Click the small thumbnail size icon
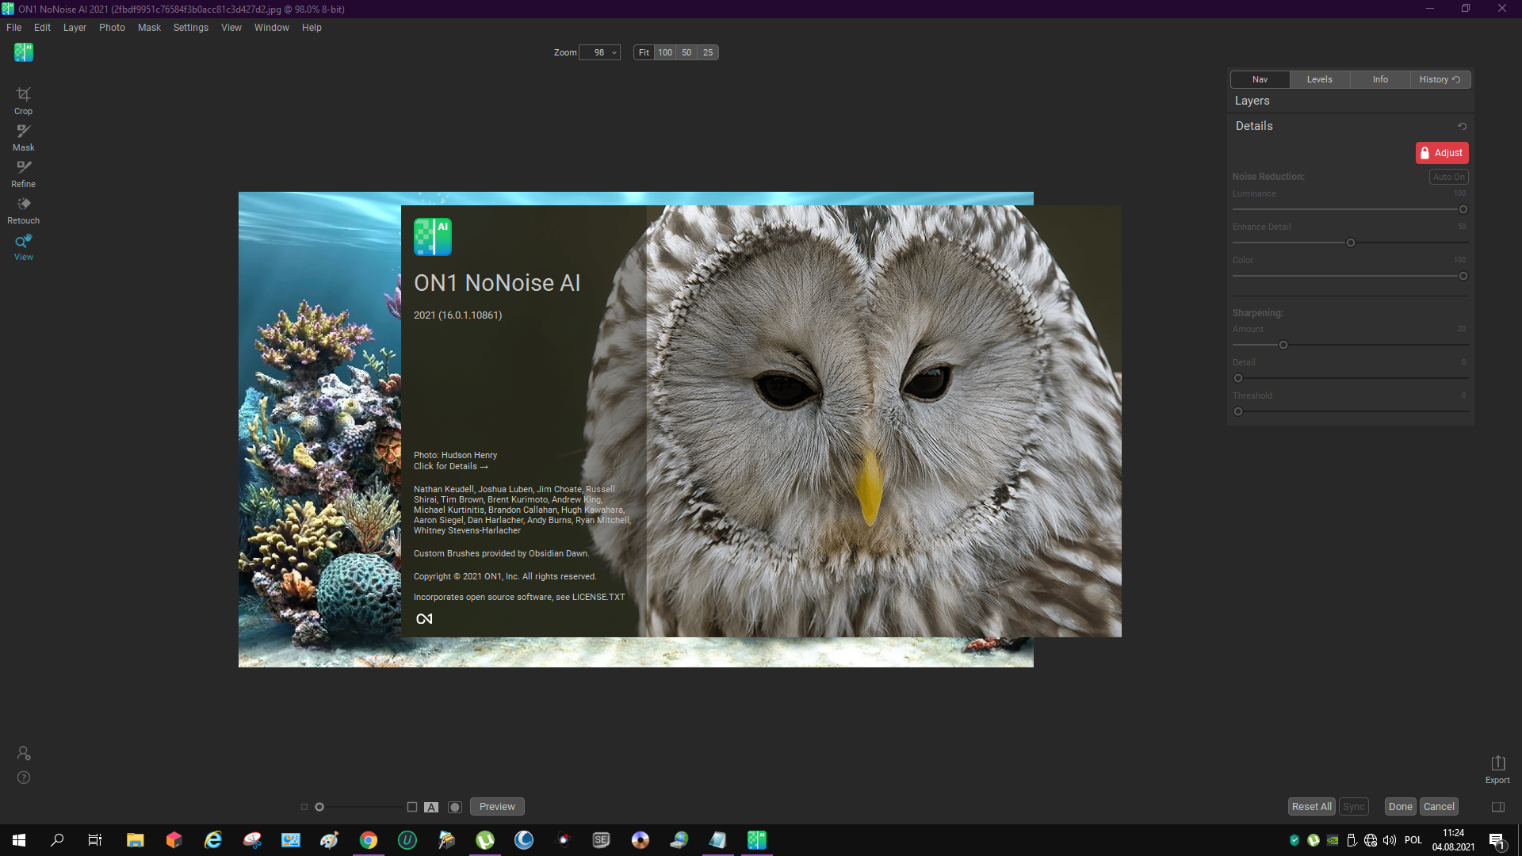This screenshot has height=856, width=1522. (x=304, y=807)
